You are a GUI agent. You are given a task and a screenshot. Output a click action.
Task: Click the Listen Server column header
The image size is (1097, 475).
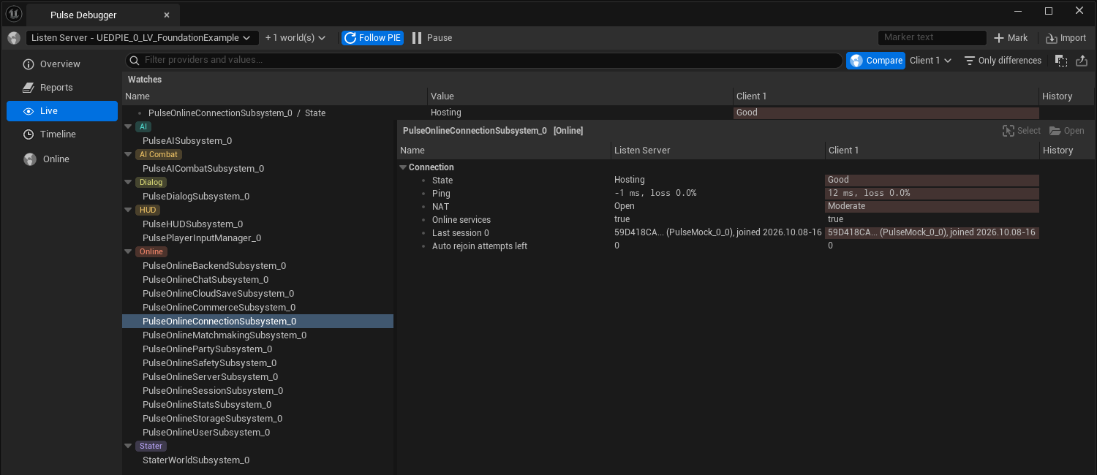pos(718,151)
